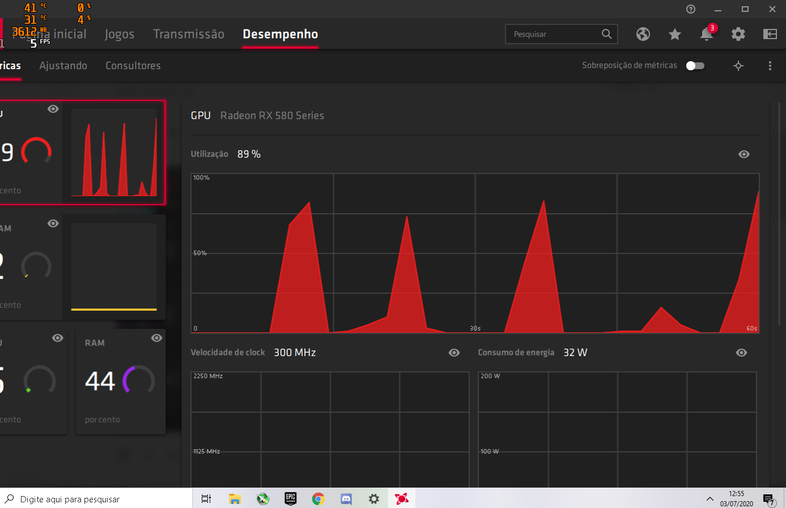Open the Action Center notification icon
786x508 pixels.
click(769, 499)
